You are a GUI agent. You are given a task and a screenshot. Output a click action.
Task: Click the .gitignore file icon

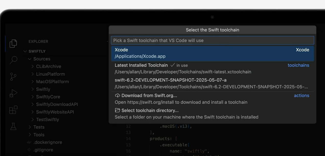point(29,150)
